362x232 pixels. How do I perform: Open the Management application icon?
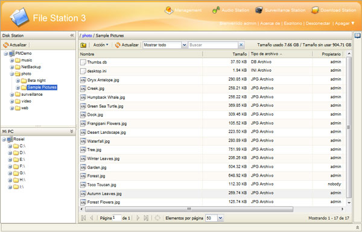tap(169, 10)
